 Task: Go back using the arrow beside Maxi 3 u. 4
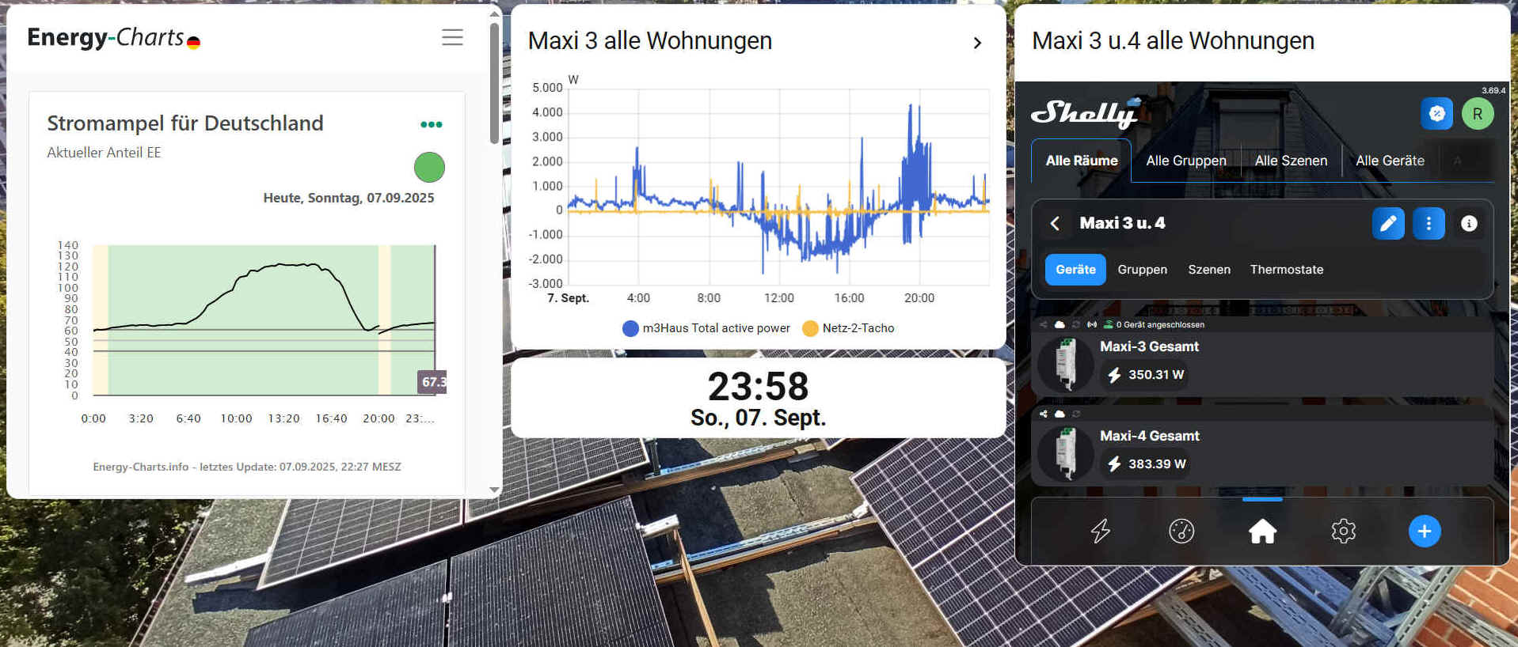pos(1055,224)
